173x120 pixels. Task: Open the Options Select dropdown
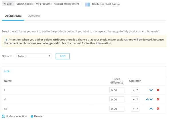34,56
